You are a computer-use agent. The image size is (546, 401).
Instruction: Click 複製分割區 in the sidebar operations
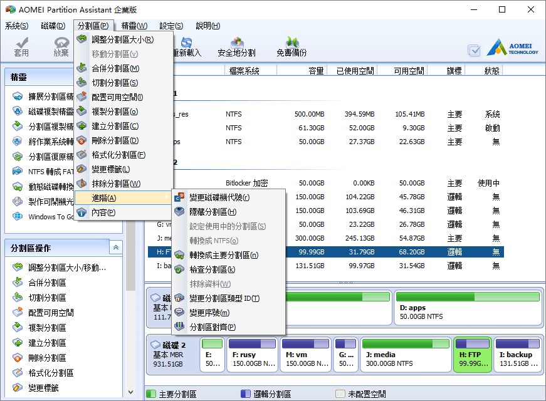47,328
